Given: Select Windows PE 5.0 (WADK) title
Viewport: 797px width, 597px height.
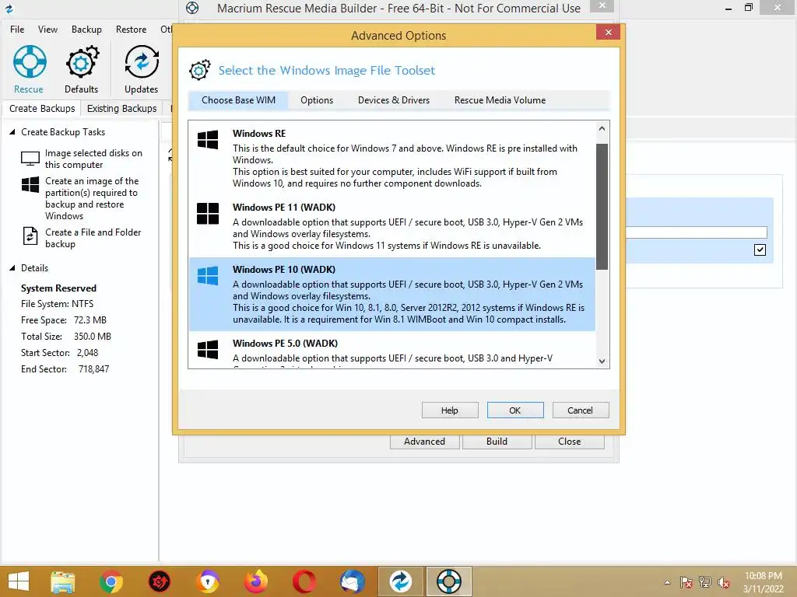Looking at the screenshot, I should click(285, 343).
